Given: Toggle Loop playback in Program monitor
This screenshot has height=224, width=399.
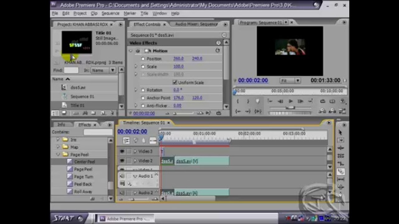Looking at the screenshot, I should 323,101.
